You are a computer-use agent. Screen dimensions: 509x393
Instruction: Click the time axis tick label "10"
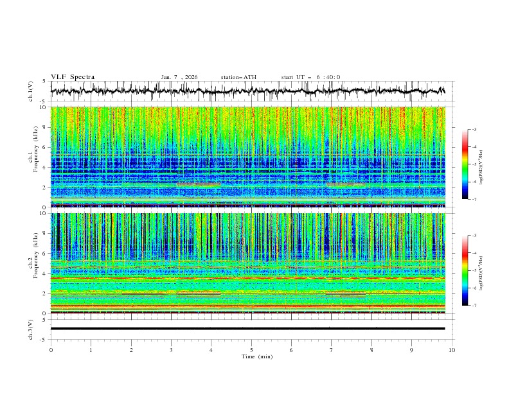[x=452, y=350]
